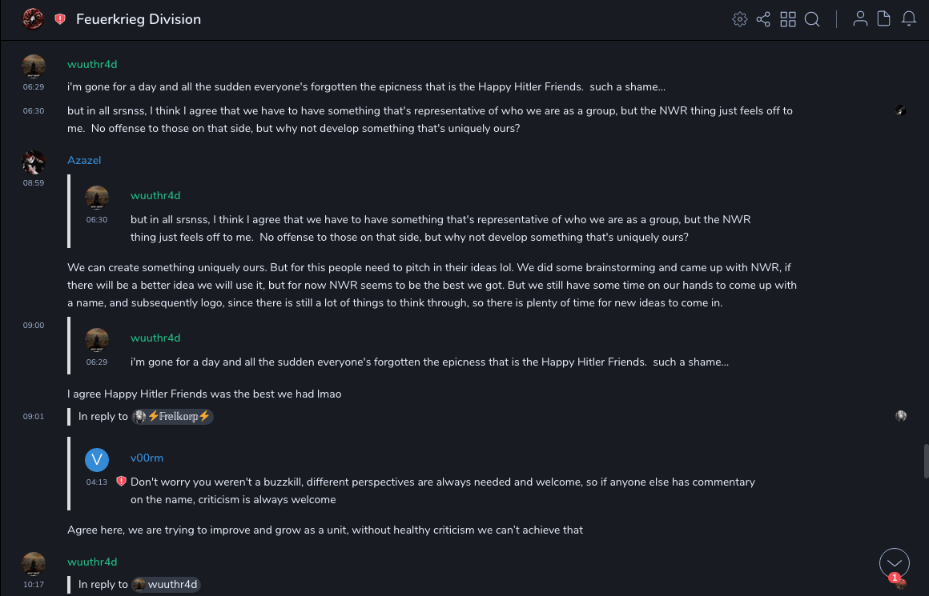This screenshot has width=929, height=596.
Task: Open the grid apps icon in header
Action: (788, 19)
